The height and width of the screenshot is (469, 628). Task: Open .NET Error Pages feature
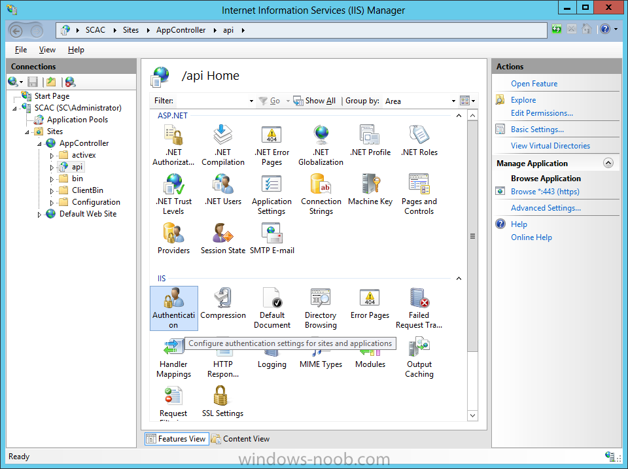[271, 145]
